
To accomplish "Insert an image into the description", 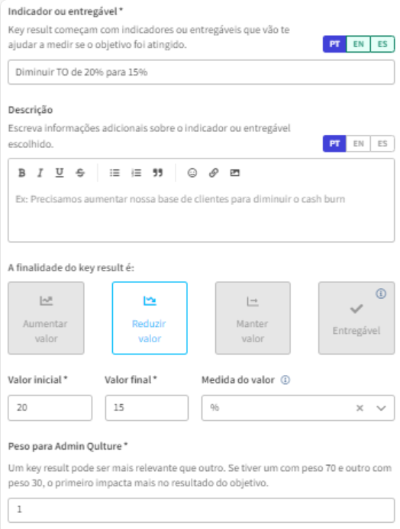I will coord(235,173).
